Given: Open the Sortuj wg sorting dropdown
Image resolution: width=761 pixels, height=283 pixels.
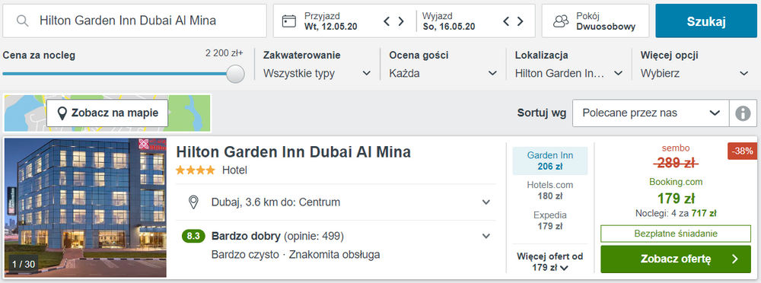Looking at the screenshot, I should tap(651, 113).
